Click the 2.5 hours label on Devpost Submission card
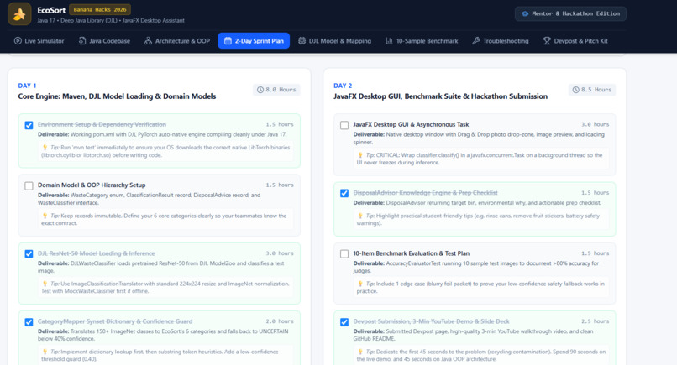Screen dimensions: 677x365 tap(595, 321)
